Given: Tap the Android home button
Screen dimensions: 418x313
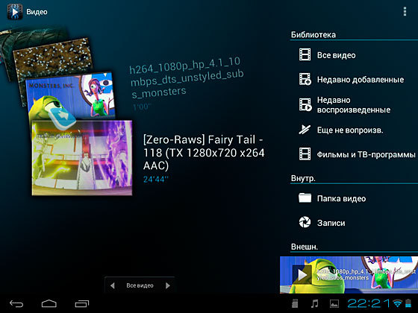Looking at the screenshot, I should [x=49, y=303].
